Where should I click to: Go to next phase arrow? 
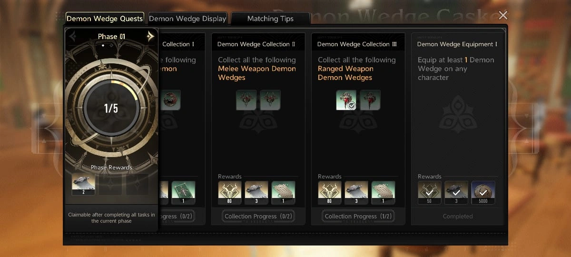(150, 36)
